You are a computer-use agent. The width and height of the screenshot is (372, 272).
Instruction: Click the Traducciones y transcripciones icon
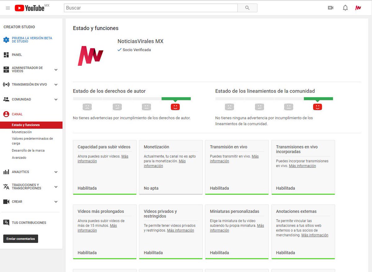[x=6, y=186]
